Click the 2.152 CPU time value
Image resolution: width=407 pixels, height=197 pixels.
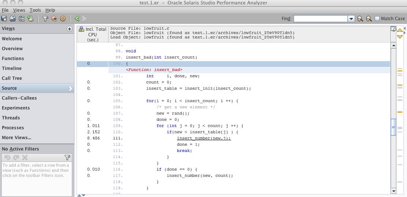pos(93,132)
